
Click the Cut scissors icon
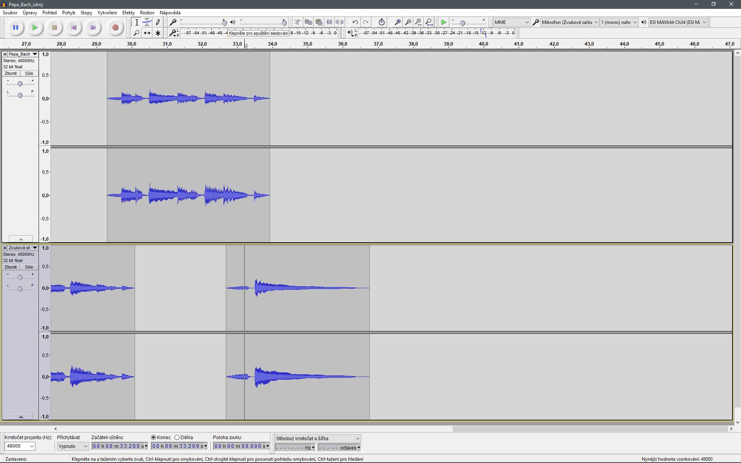tap(298, 22)
